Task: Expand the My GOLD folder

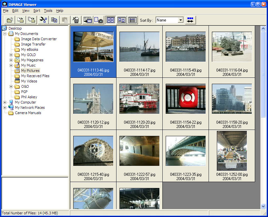Action: (x=11, y=55)
